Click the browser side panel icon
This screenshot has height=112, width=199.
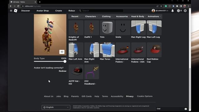click(x=181, y=6)
